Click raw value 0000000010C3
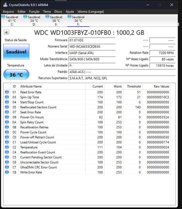 click(x=158, y=97)
